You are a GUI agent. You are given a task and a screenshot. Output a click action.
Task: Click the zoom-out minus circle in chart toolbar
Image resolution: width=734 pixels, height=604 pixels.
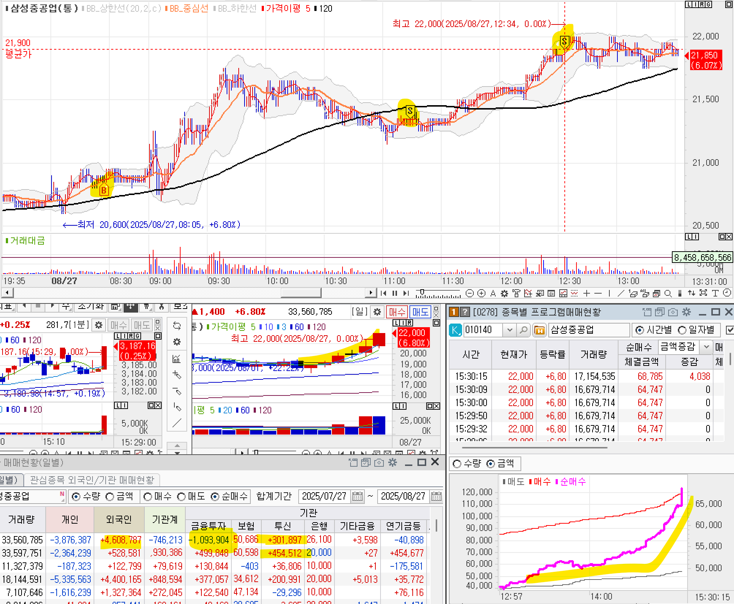point(470,293)
